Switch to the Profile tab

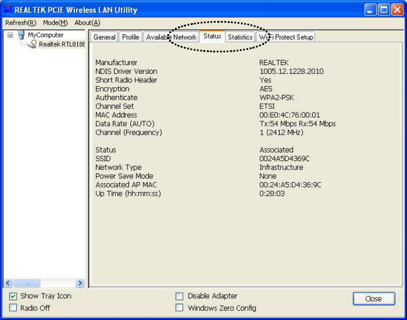[x=131, y=37]
